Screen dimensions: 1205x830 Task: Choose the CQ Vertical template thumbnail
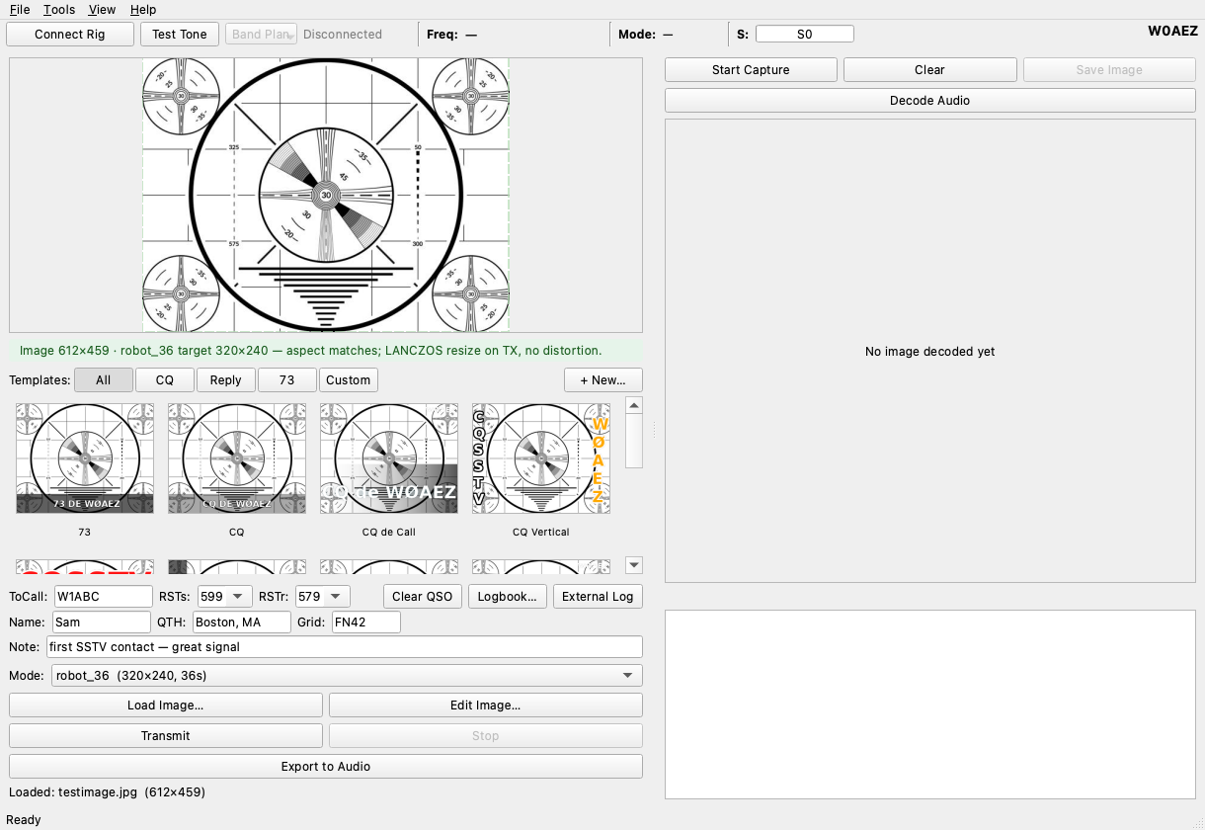[x=541, y=458]
